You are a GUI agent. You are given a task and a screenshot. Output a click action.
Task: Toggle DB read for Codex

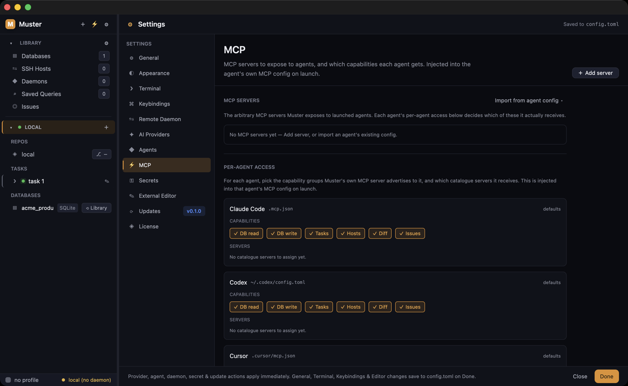click(246, 307)
